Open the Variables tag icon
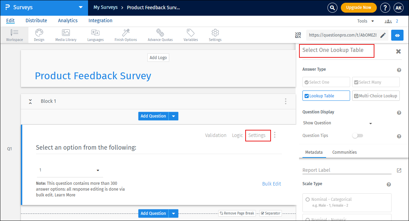The height and width of the screenshot is (221, 409). [191, 35]
